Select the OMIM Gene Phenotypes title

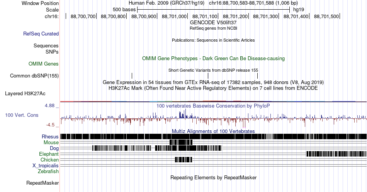pos(213,58)
